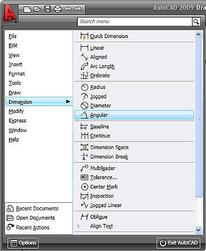Screen dimensions: 206x251
Task: Click the Dimension Space icon
Action: click(84, 147)
